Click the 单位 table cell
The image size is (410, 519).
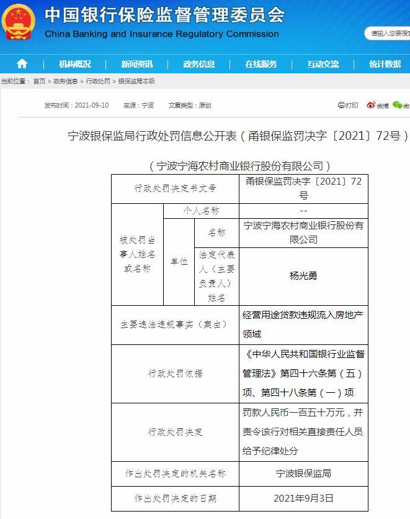point(179,262)
